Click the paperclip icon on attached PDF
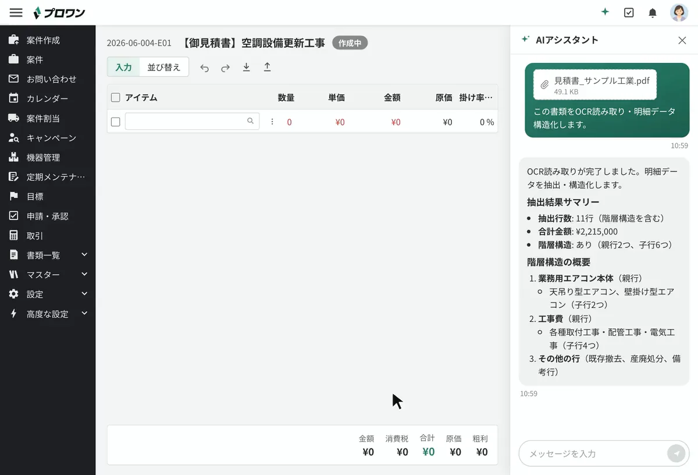This screenshot has width=698, height=475. [x=544, y=85]
